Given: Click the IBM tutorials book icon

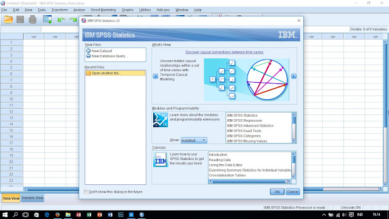Looking at the screenshot, I should click(160, 159).
